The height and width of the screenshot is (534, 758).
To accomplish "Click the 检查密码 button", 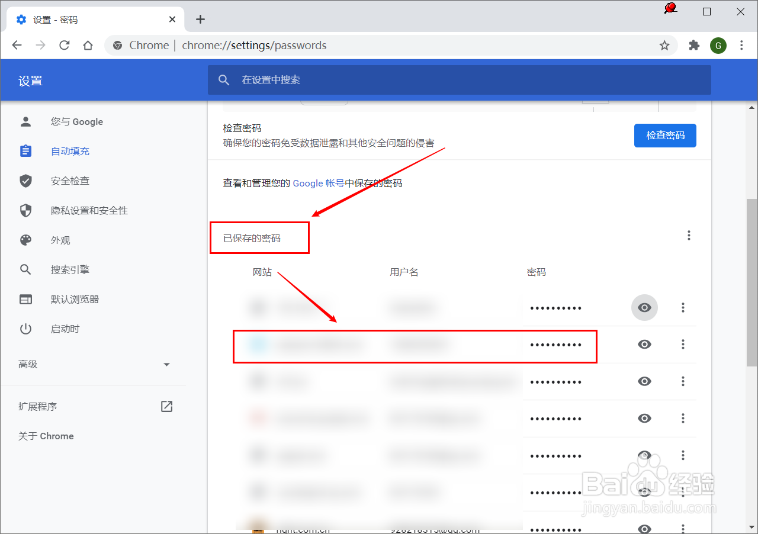I will [665, 136].
